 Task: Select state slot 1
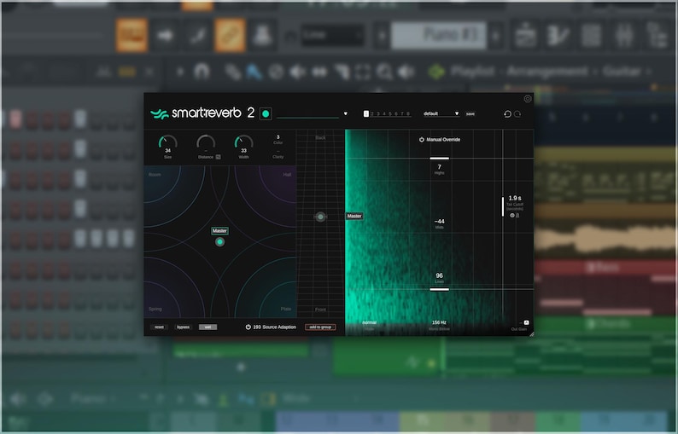click(x=365, y=113)
